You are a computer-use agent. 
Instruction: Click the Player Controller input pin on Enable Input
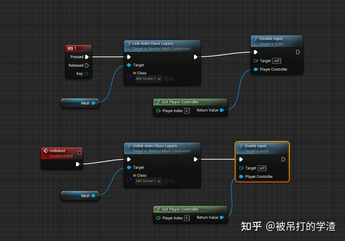tap(241, 176)
